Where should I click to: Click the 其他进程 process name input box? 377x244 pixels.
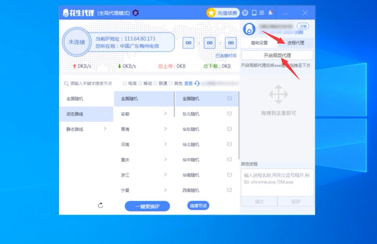pyautogui.click(x=277, y=182)
